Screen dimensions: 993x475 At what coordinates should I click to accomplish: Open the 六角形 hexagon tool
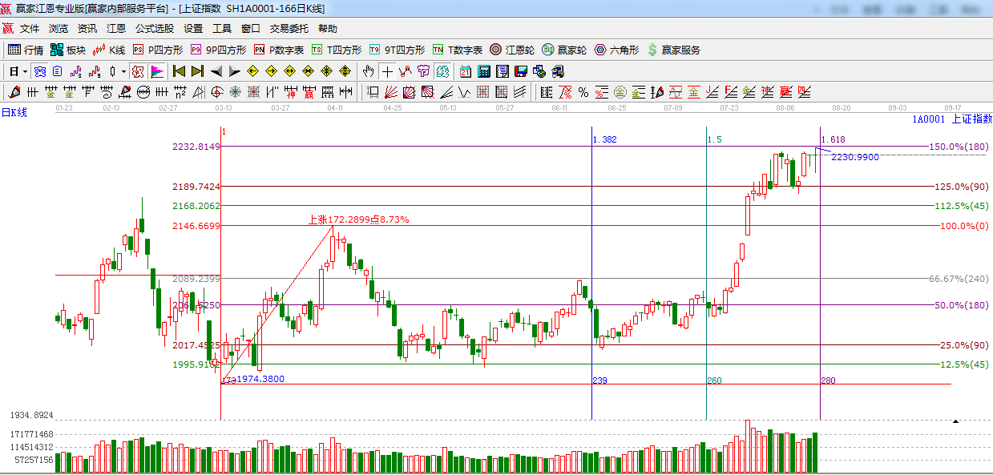[x=616, y=50]
